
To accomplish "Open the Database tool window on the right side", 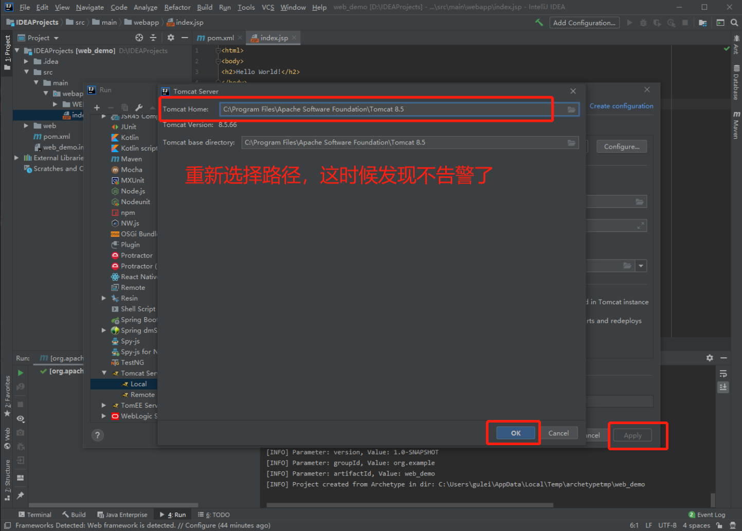I will pyautogui.click(x=736, y=82).
